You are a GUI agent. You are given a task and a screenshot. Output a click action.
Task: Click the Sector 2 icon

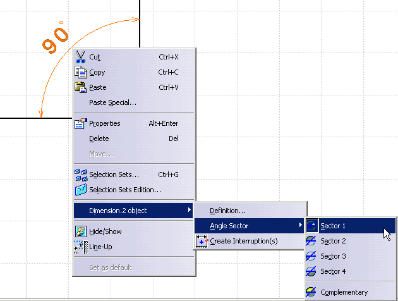click(x=311, y=241)
